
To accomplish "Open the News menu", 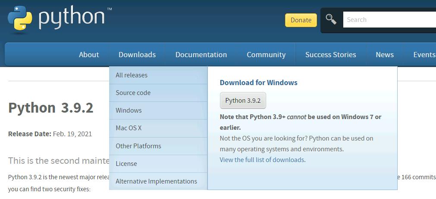I will 385,55.
